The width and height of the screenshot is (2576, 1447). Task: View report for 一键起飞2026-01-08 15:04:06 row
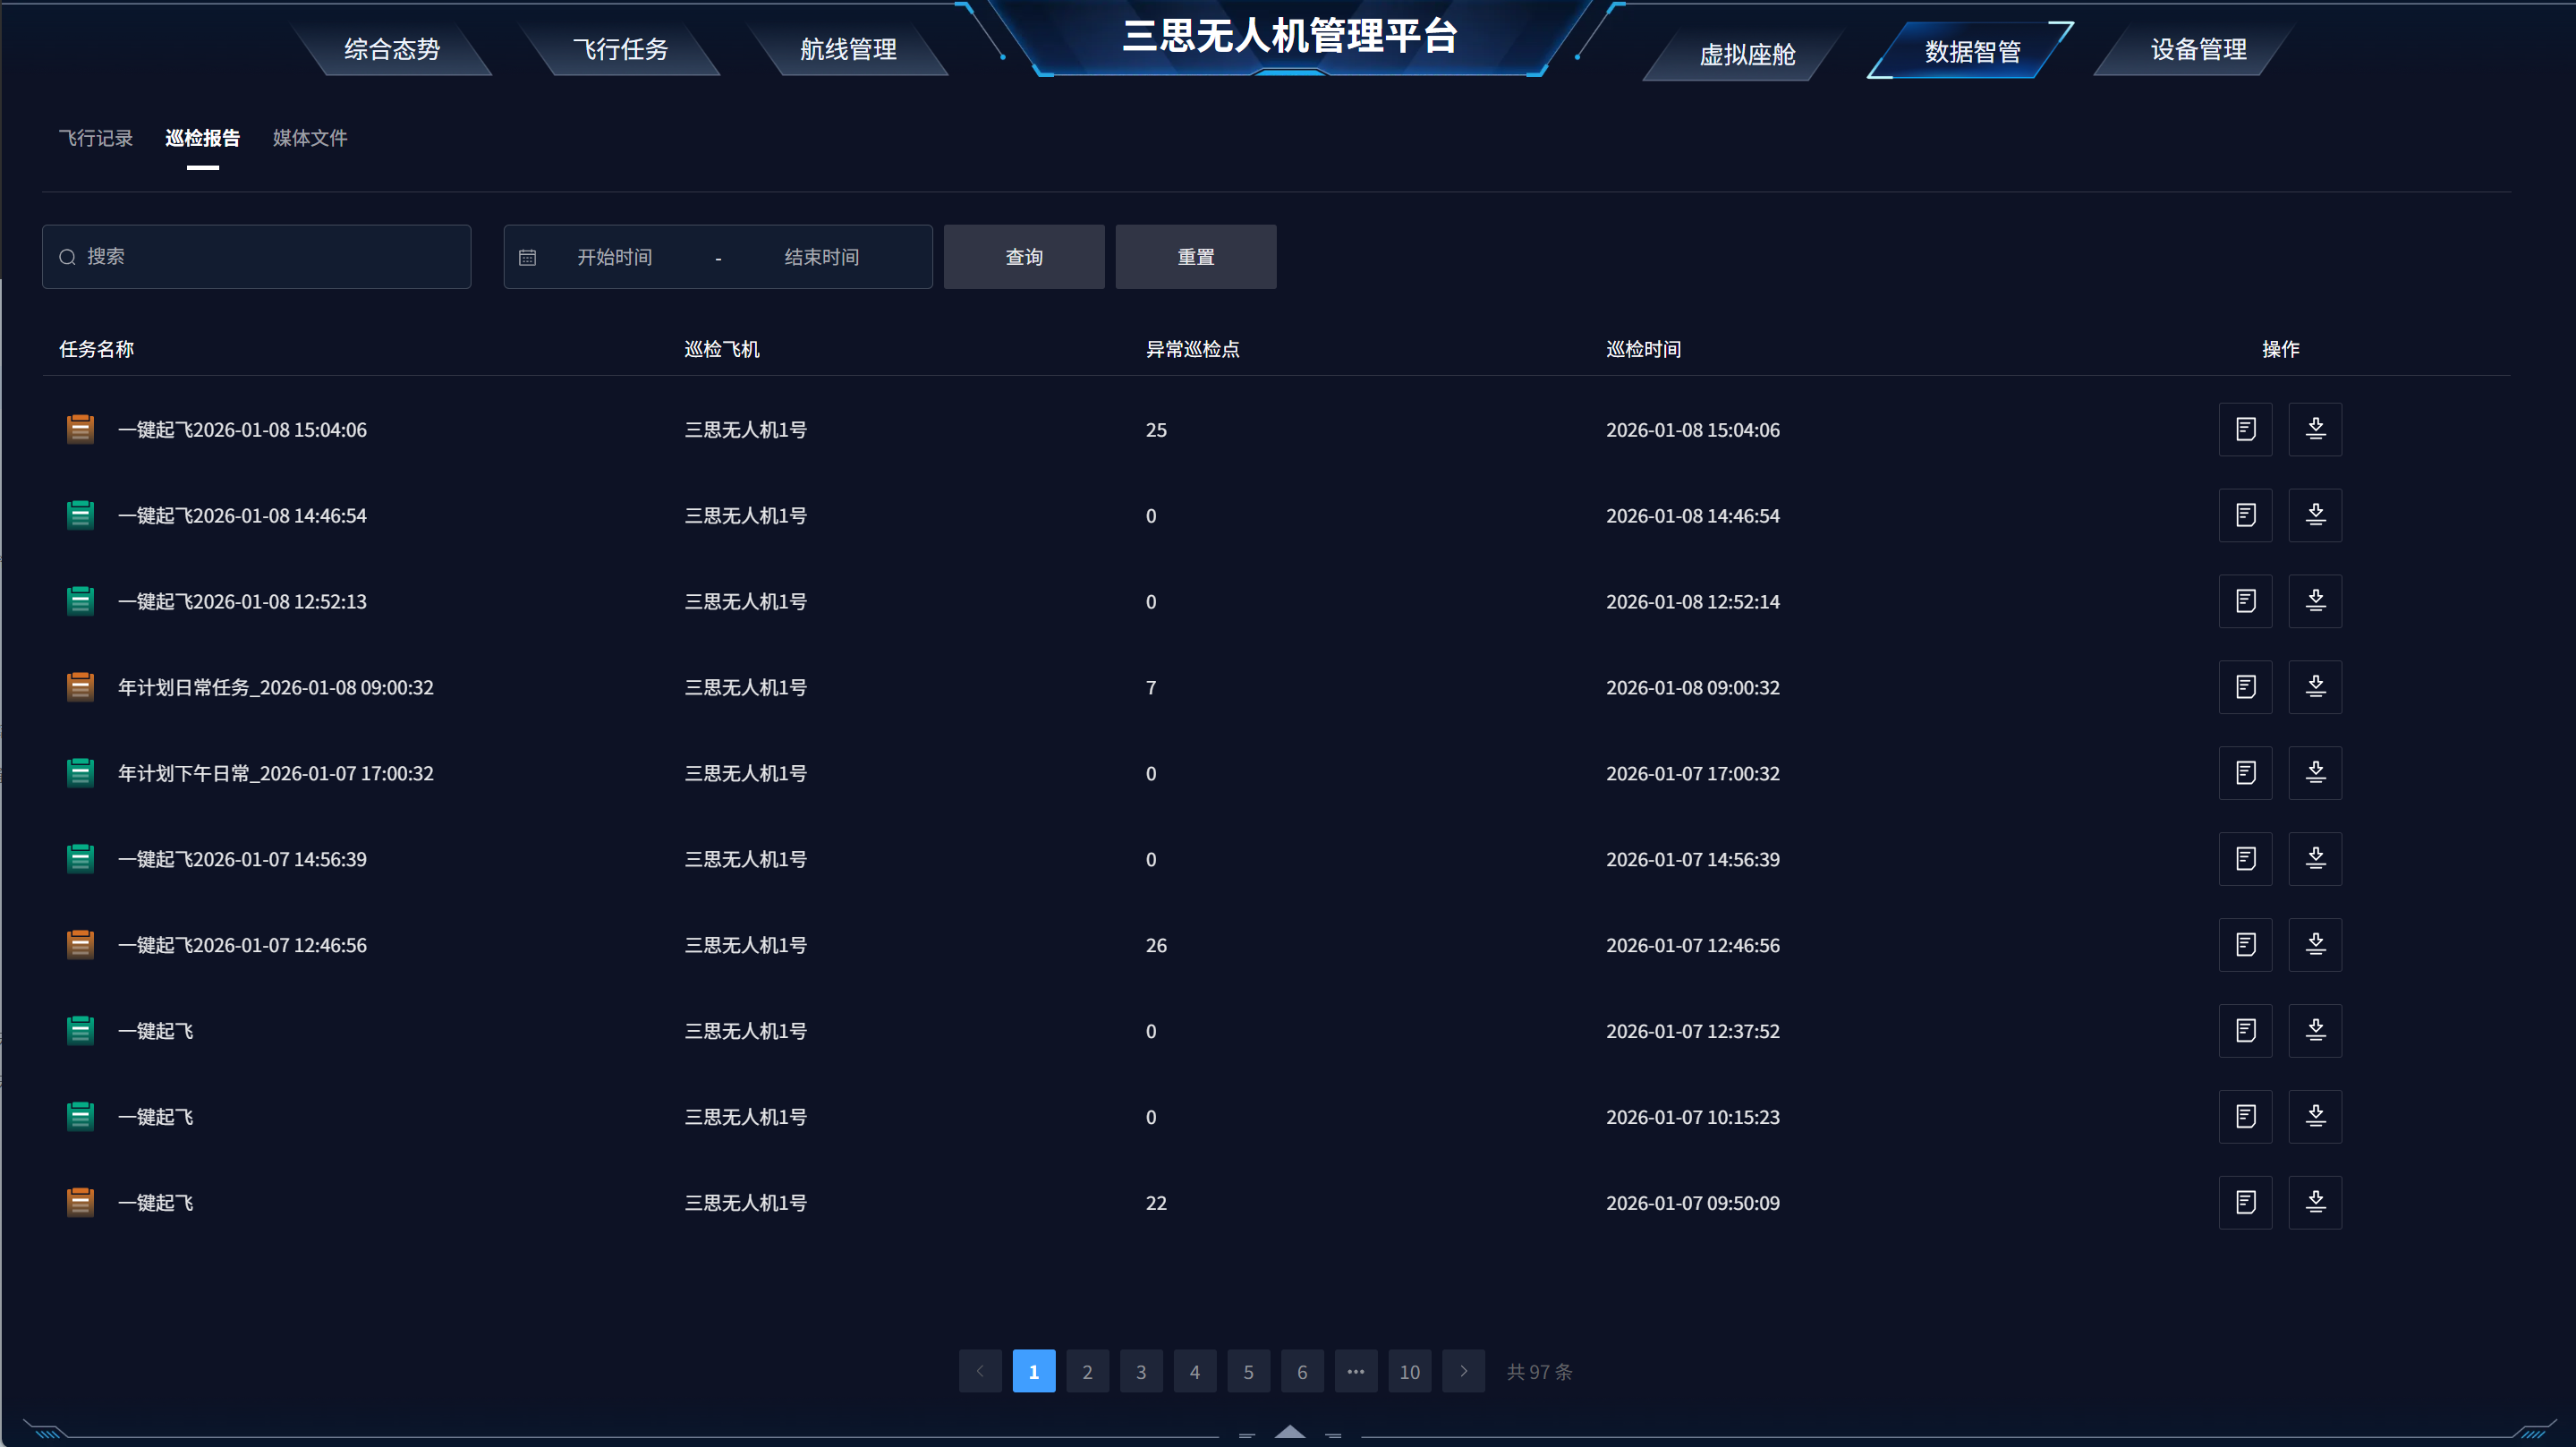click(2245, 429)
